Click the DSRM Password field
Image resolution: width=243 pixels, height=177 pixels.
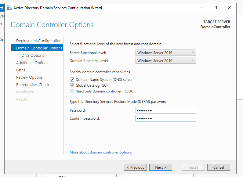coord(165,110)
